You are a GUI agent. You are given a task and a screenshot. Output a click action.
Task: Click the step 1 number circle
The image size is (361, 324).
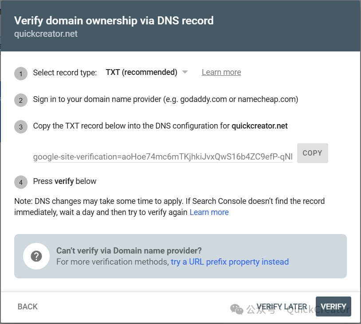coord(21,73)
